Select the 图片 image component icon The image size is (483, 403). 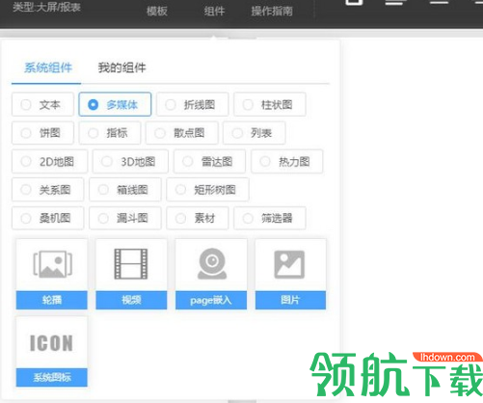click(x=289, y=264)
